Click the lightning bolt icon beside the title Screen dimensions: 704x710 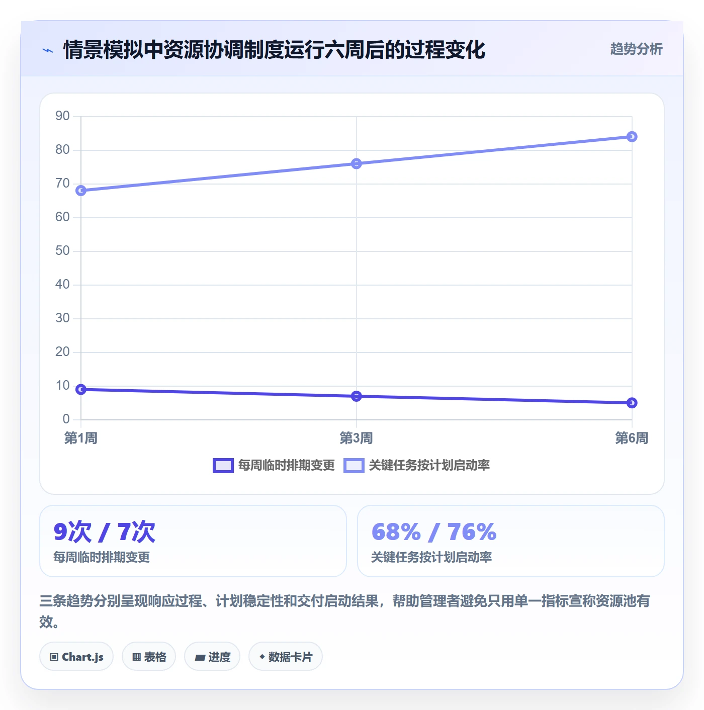pos(48,50)
